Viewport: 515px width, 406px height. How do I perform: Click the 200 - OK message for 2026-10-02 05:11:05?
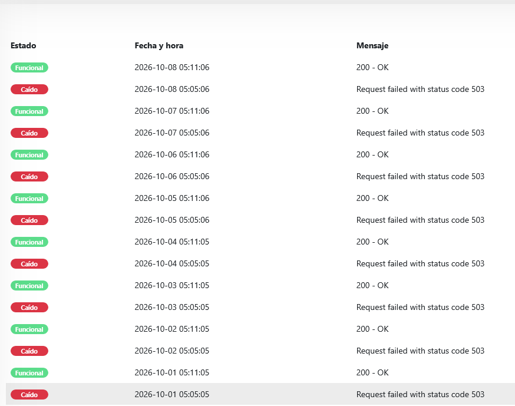click(372, 329)
